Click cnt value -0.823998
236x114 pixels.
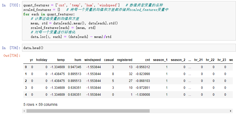tap(143, 74)
